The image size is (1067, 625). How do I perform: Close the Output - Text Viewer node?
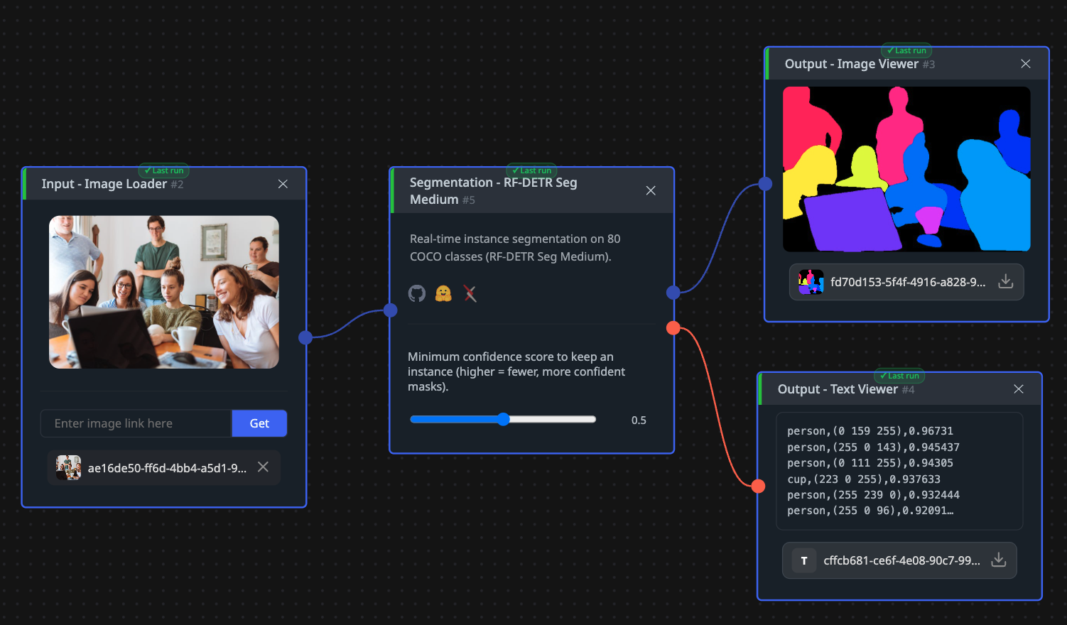pos(1019,389)
